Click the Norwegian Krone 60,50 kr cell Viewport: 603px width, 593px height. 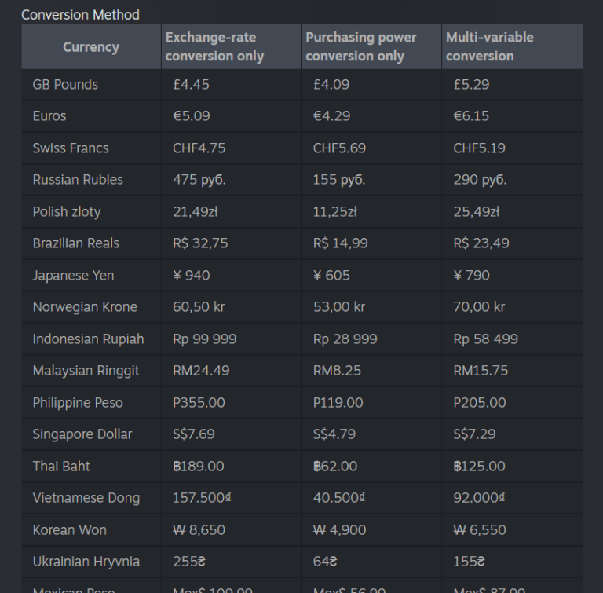point(199,307)
